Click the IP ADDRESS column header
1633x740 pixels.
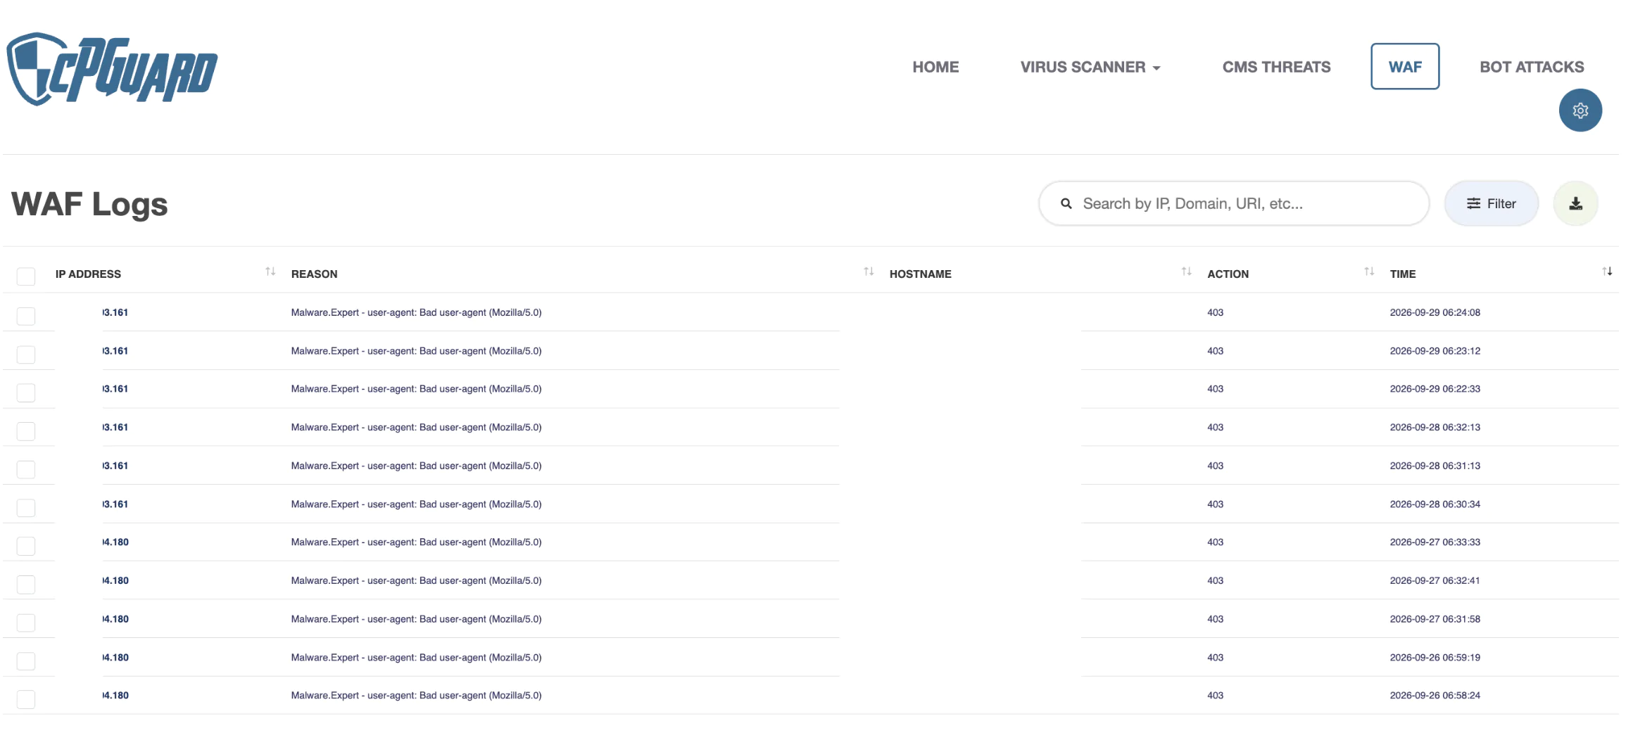click(x=88, y=274)
